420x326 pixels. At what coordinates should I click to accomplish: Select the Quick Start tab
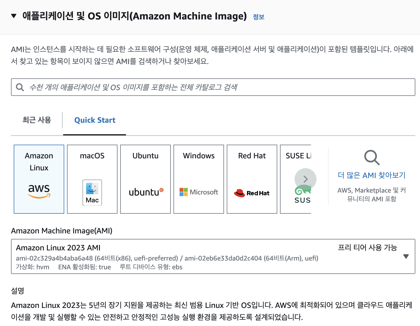coord(95,120)
